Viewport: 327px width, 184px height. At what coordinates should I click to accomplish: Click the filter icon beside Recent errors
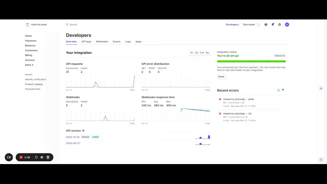(x=283, y=90)
